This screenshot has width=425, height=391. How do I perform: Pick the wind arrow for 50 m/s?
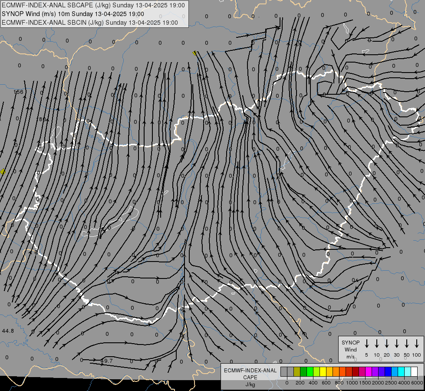pyautogui.click(x=407, y=344)
